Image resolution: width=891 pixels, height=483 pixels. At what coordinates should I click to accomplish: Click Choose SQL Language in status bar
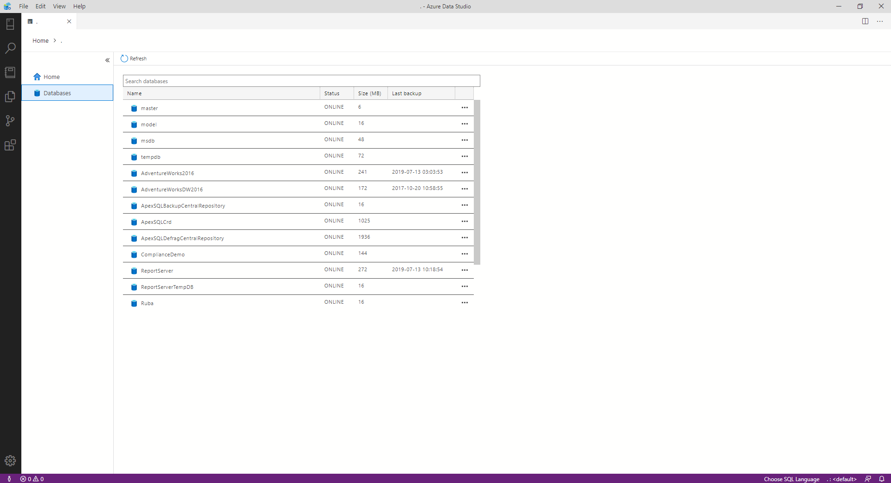point(792,479)
